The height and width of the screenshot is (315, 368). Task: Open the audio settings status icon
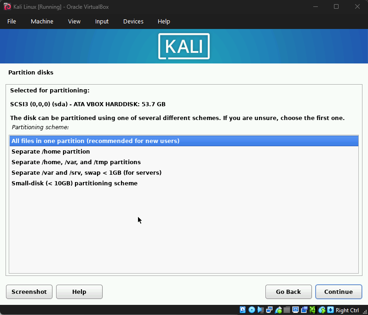[260, 310]
